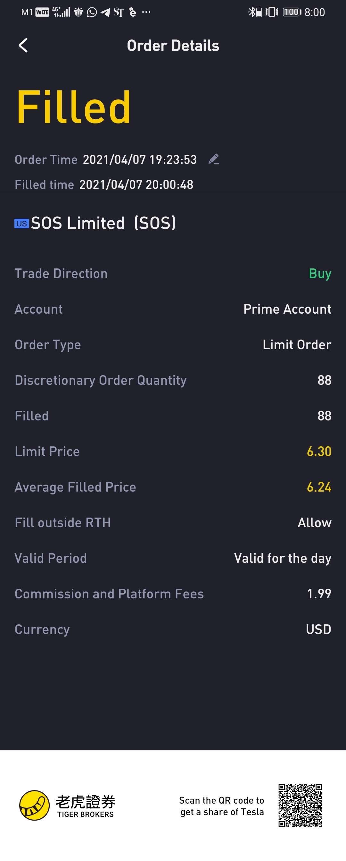Tap the Bluetooth icon in the status bar
The width and height of the screenshot is (346, 861).
click(x=252, y=13)
